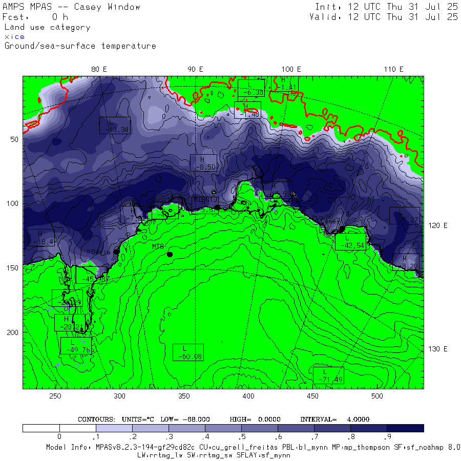Select colorbar segment between .7 and .8
This screenshot has width=461, height=461.
[332, 428]
